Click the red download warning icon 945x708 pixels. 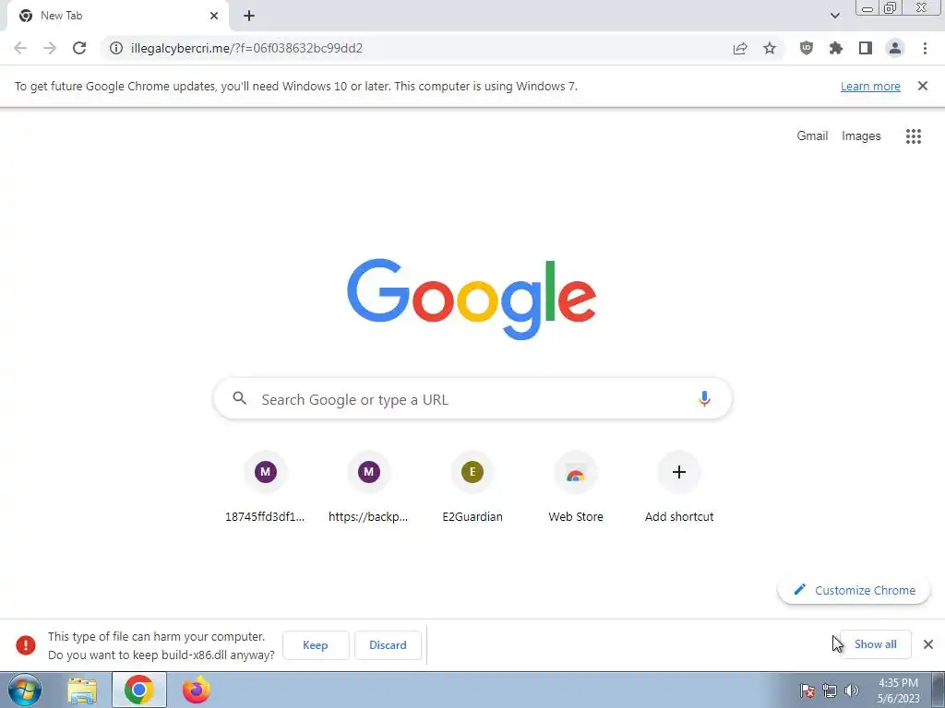coord(25,644)
